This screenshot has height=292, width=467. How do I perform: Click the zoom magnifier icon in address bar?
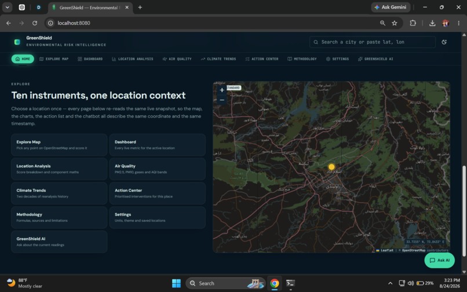pos(382,23)
